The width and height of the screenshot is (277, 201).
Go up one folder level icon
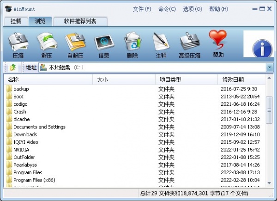(x=12, y=67)
